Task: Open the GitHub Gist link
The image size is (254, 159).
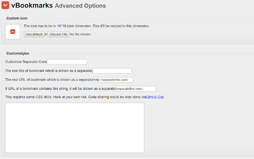Action: click(155, 97)
